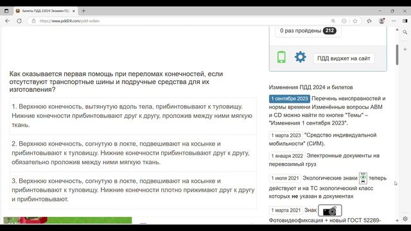
Task: Close the Билеты ПДД 2024 tab
Action: point(74,11)
